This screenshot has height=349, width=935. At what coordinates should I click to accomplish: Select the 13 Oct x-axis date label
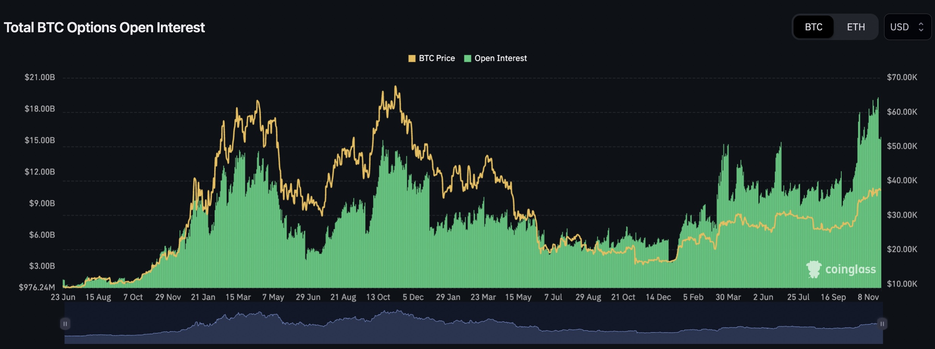point(378,297)
